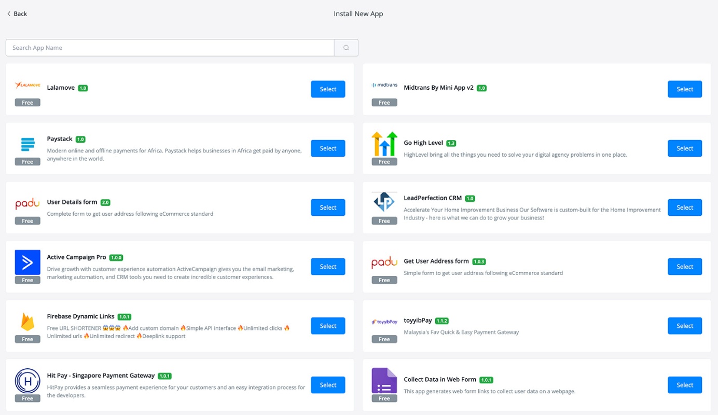This screenshot has height=415, width=718.
Task: Focus the Search App Name field
Action: coord(170,48)
